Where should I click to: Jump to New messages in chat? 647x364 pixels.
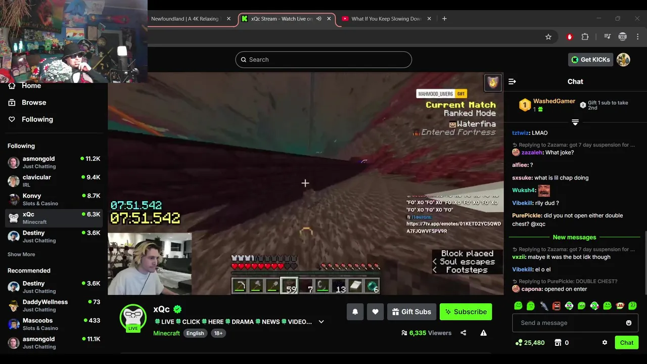pyautogui.click(x=574, y=237)
